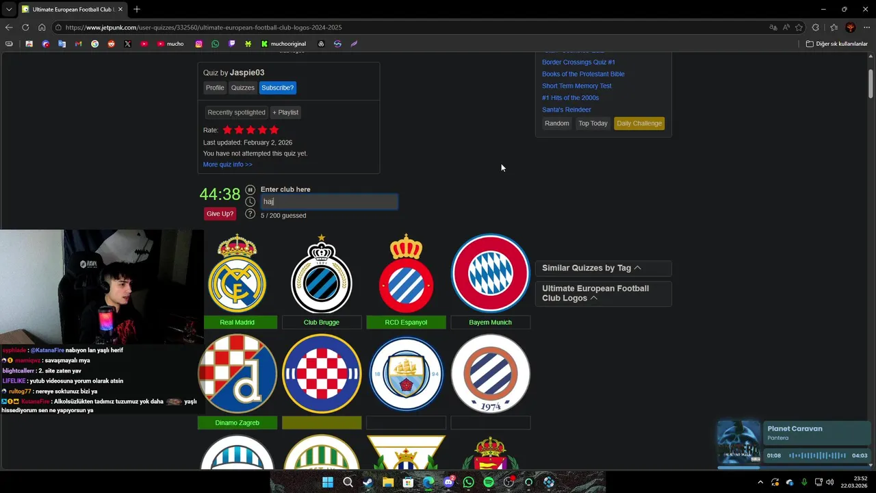Image resolution: width=876 pixels, height=493 pixels.
Task: Click the Recently spotlighted tag
Action: tap(236, 112)
